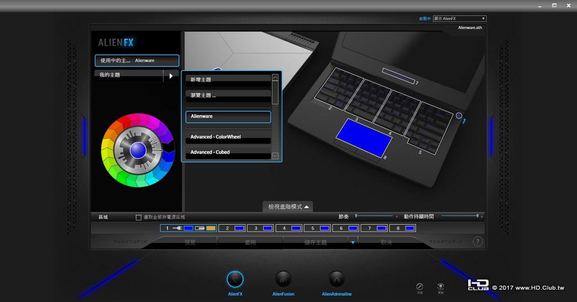This screenshot has width=577, height=302.
Task: Open the AlienFX module icon
Action: click(235, 280)
